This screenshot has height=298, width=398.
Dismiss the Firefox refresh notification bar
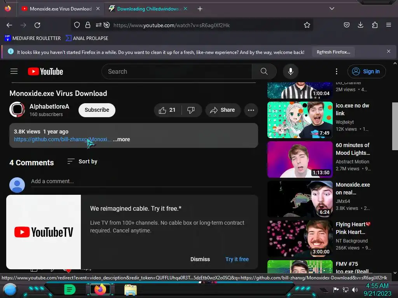click(389, 52)
